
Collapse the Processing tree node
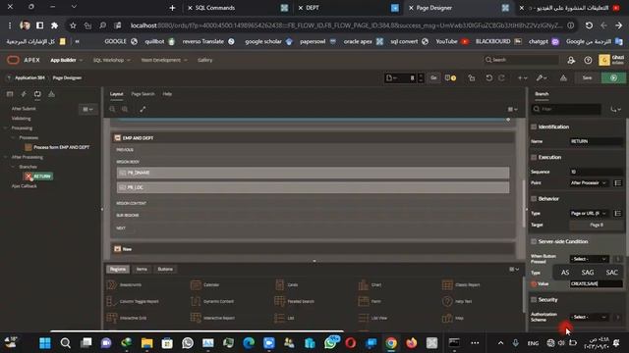[5, 128]
